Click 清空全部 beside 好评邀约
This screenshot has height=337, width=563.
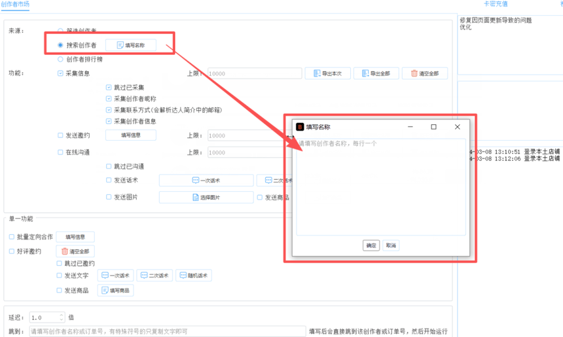(75, 251)
